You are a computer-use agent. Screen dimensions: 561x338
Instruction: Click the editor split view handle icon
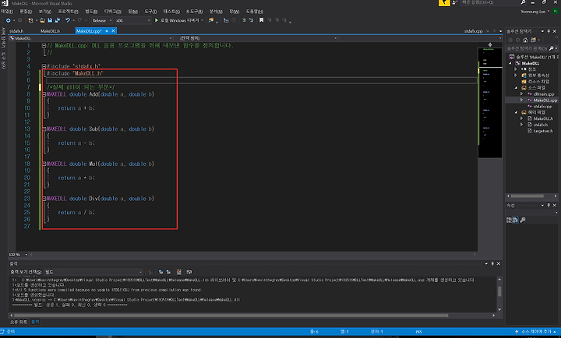pyautogui.click(x=490, y=44)
